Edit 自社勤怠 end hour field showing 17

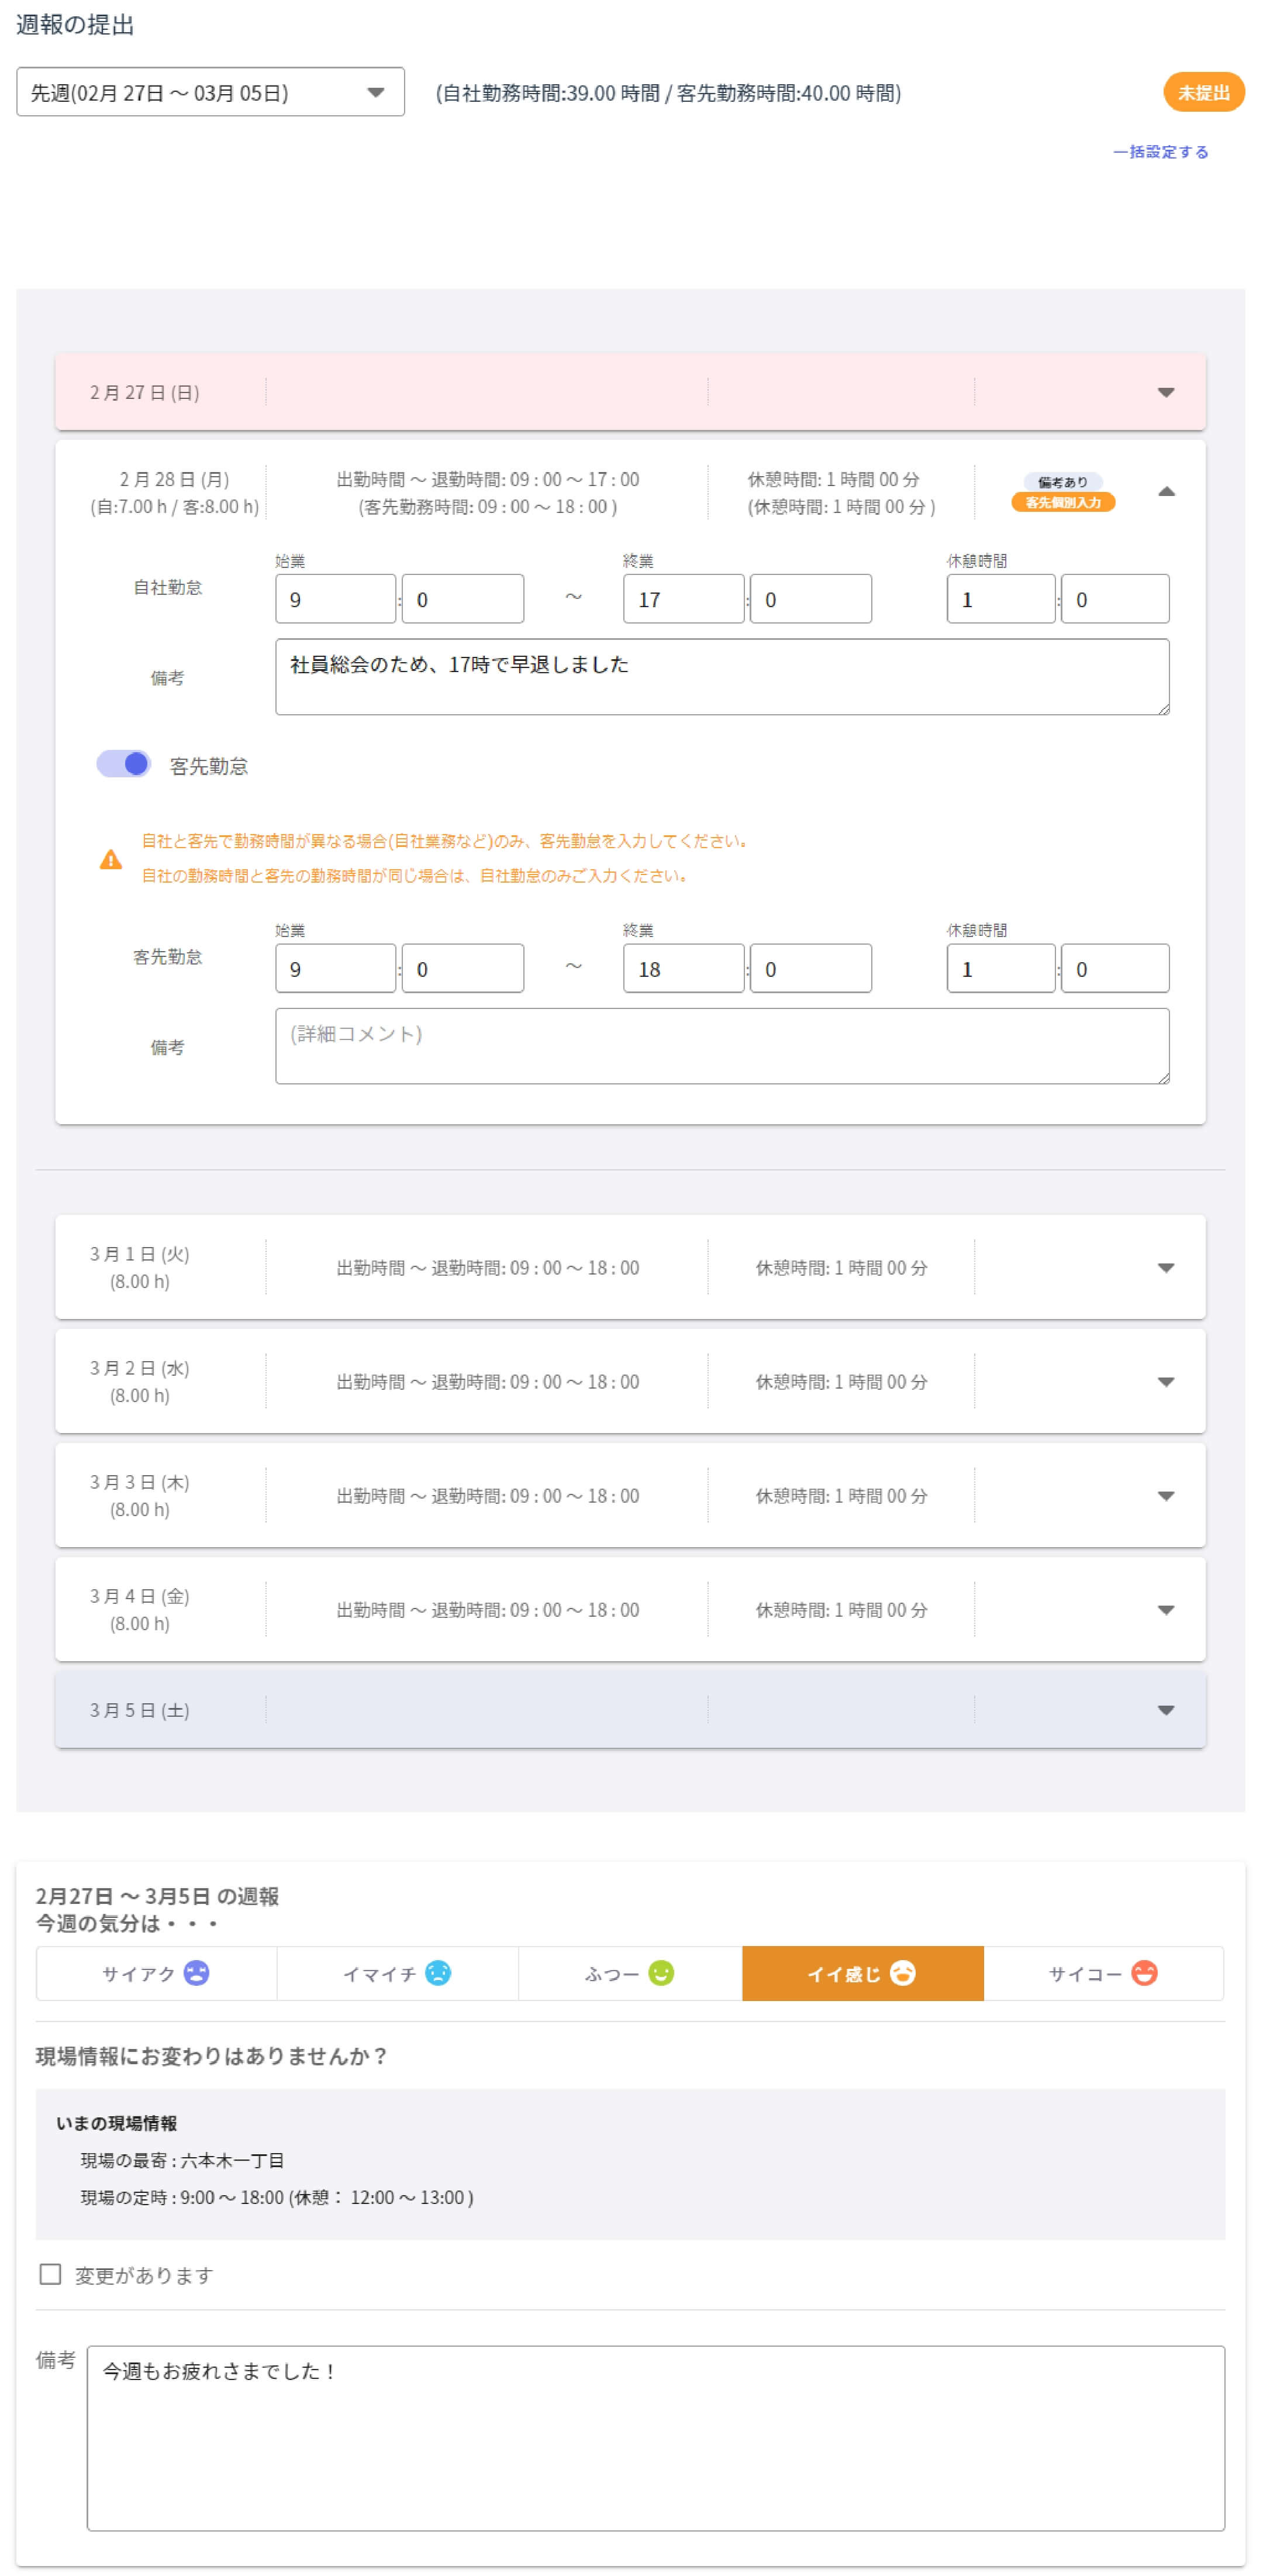[x=683, y=599]
